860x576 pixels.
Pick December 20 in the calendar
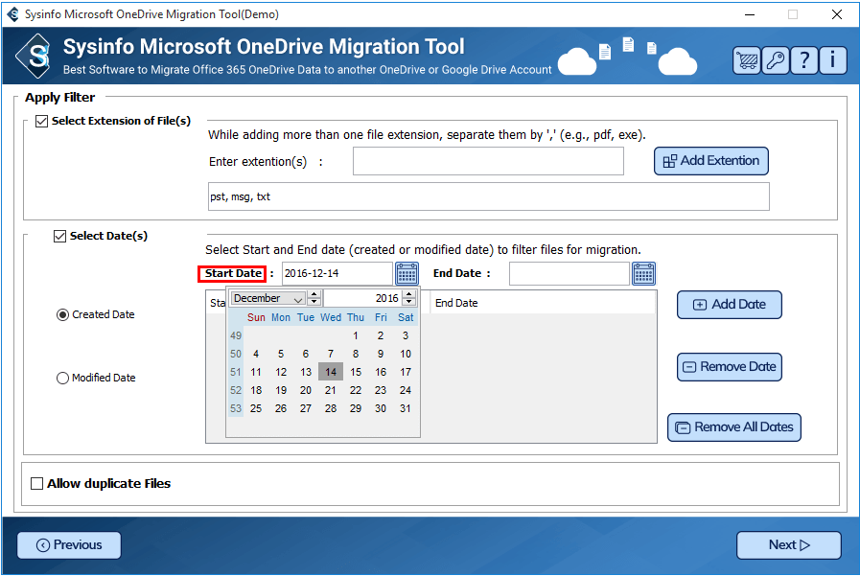coord(306,391)
